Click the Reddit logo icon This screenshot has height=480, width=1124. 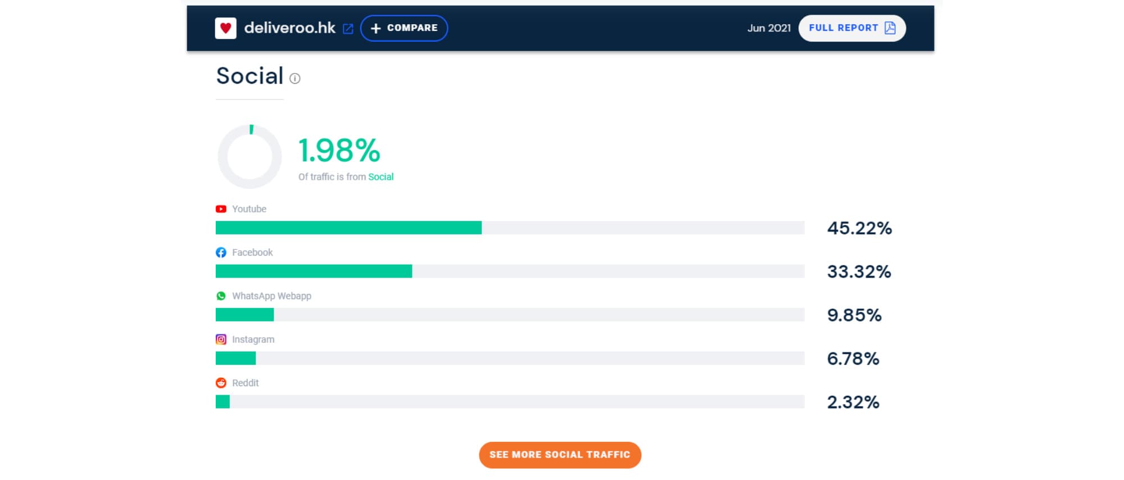[221, 383]
